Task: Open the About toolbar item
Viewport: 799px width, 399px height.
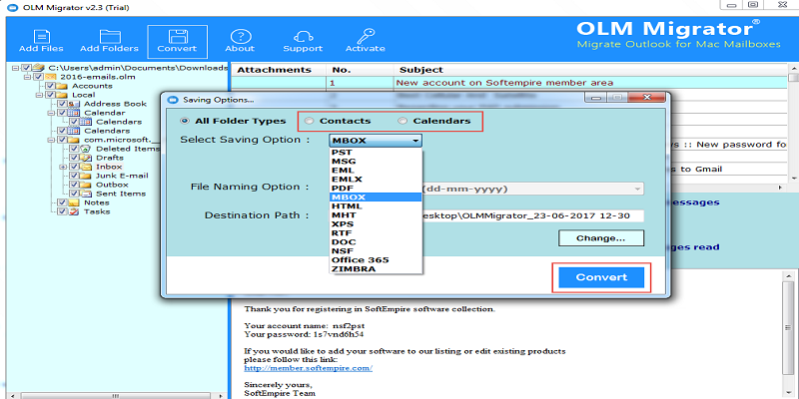Action: pos(240,41)
